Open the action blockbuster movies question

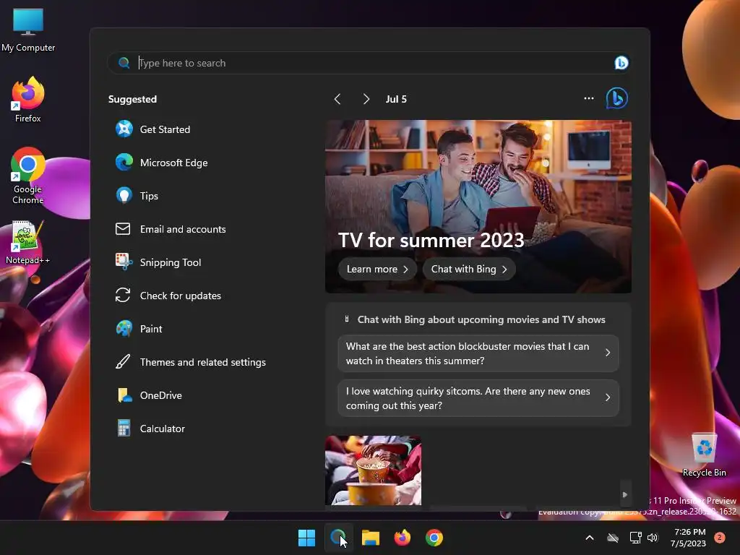coord(478,353)
